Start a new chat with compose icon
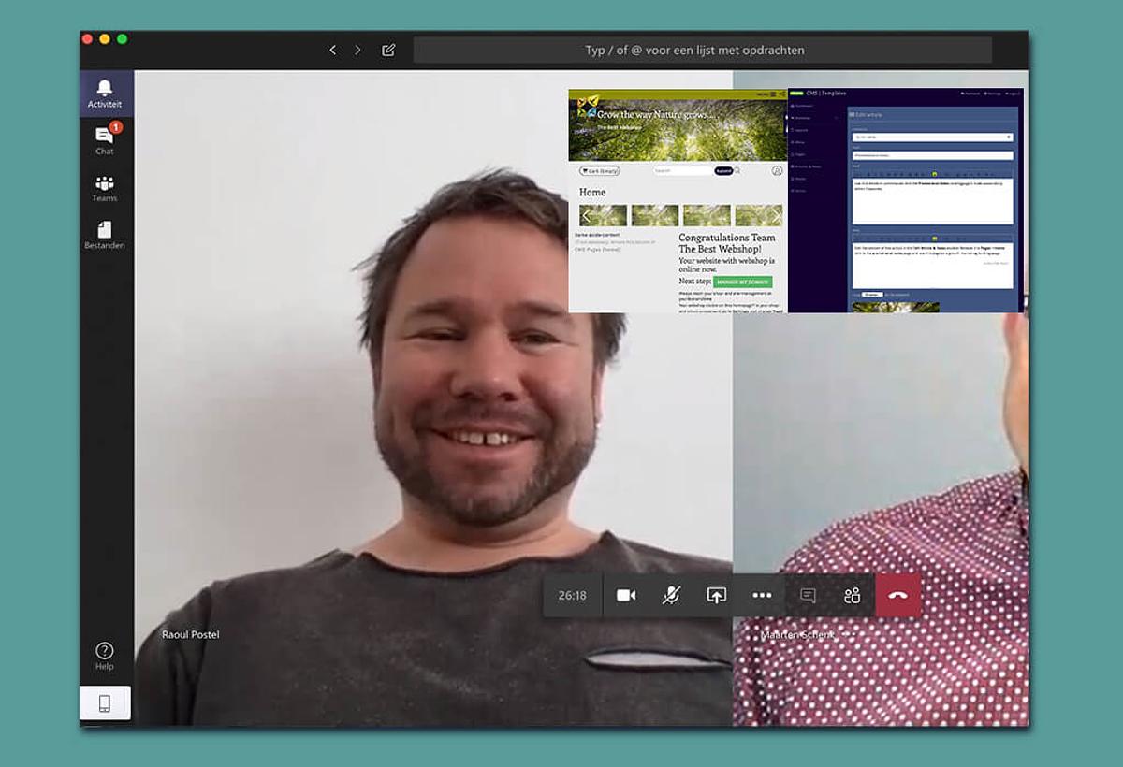Viewport: 1123px width, 767px height. point(388,51)
